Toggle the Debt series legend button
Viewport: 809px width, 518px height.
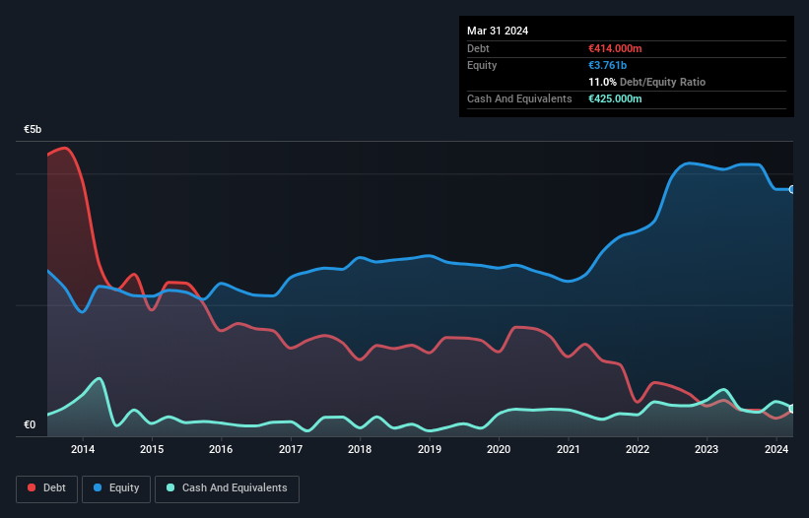point(47,488)
